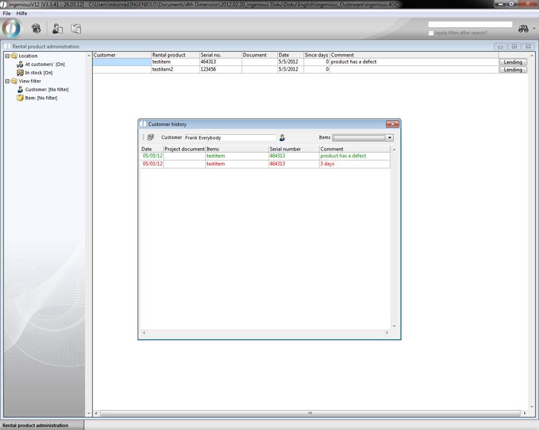Select the In stock location item
This screenshot has width=539, height=430.
[39, 73]
